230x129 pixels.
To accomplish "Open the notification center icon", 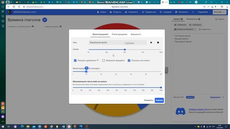I will tap(226, 126).
